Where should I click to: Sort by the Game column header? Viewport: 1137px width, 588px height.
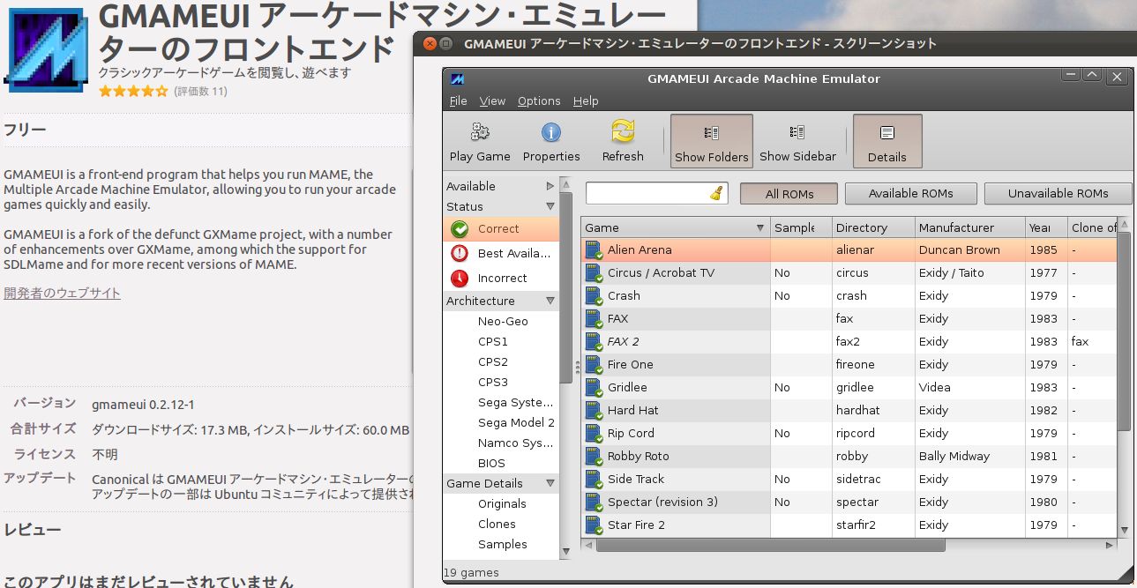tap(676, 227)
